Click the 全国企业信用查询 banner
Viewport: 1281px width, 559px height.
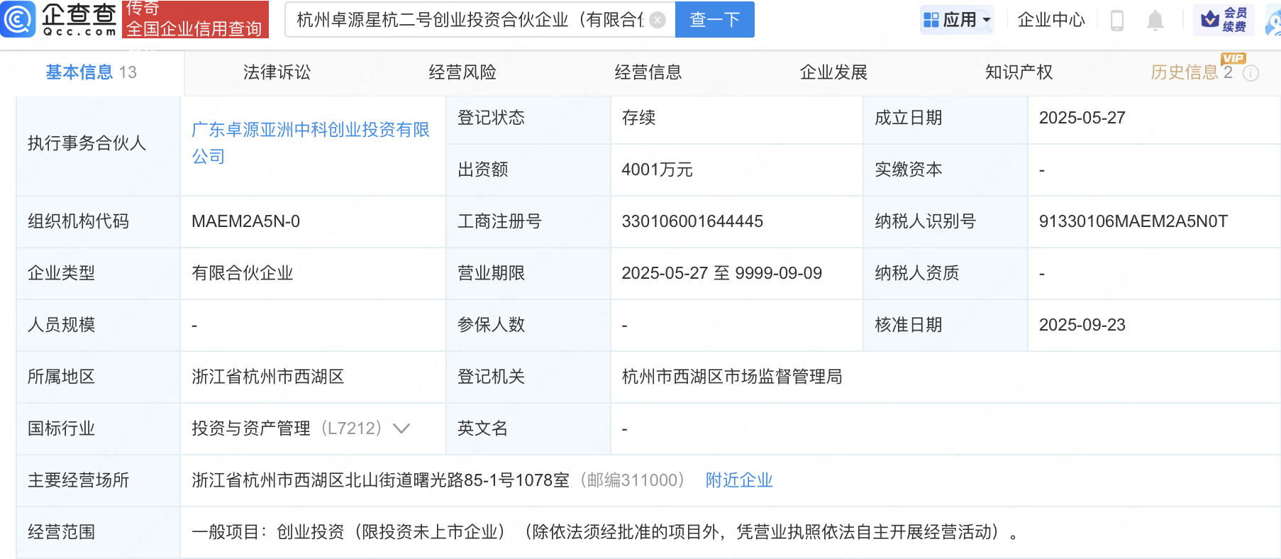[x=195, y=19]
